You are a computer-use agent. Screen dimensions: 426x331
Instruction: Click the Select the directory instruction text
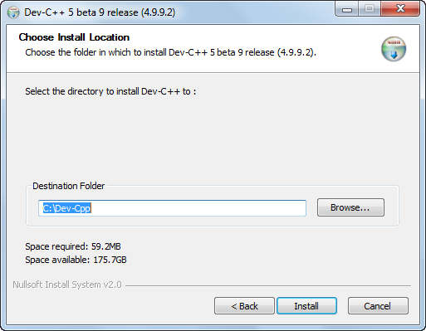click(110, 91)
